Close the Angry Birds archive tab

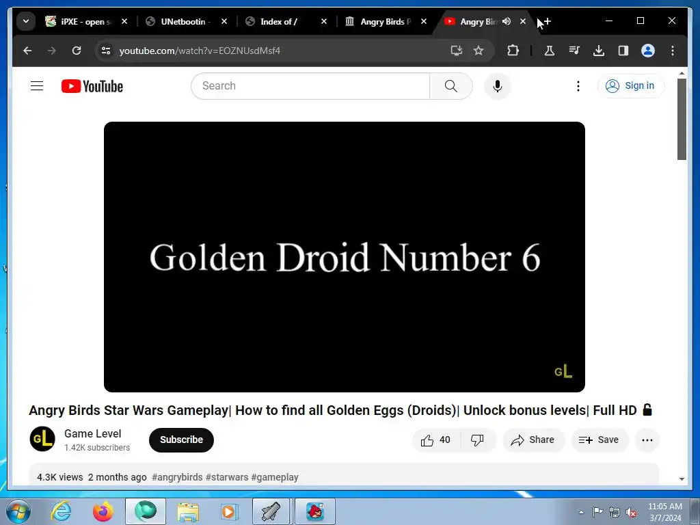(x=424, y=21)
